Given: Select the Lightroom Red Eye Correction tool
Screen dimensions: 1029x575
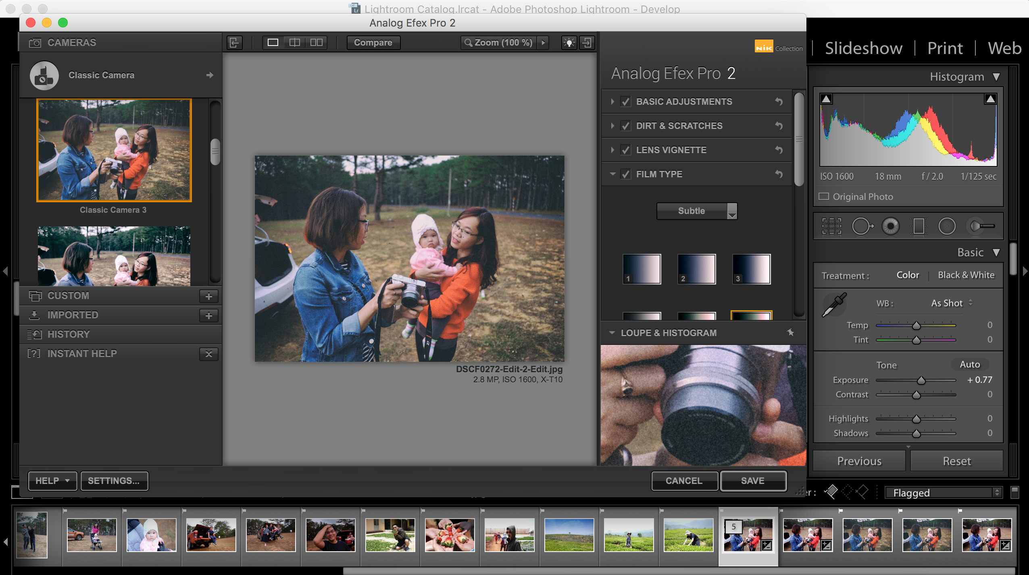Looking at the screenshot, I should point(890,226).
